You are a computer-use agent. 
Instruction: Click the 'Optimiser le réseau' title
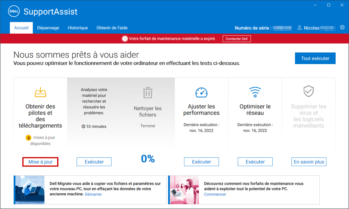point(255,110)
